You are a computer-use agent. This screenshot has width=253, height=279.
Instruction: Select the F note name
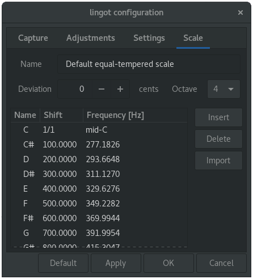(26, 204)
